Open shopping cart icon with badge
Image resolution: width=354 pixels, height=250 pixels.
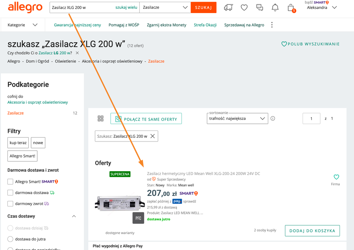pyautogui.click(x=292, y=8)
